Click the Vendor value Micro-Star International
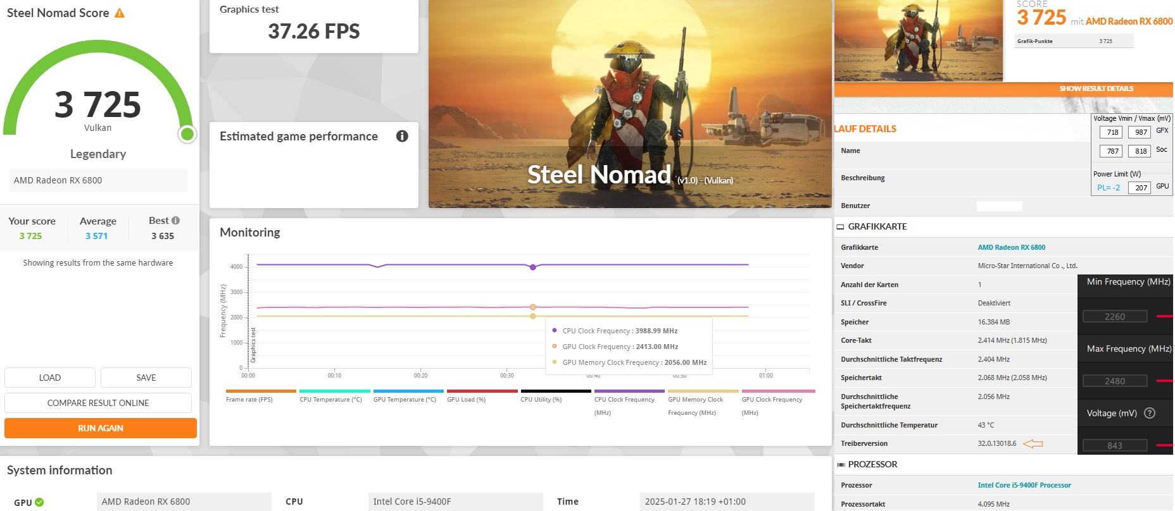The height and width of the screenshot is (511, 1175). click(x=1027, y=266)
